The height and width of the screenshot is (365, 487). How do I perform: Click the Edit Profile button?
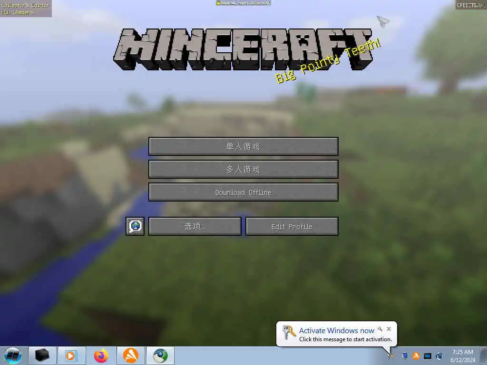point(292,226)
